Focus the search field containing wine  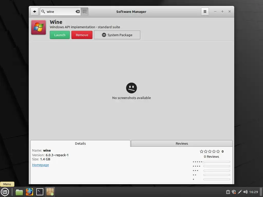pyautogui.click(x=60, y=12)
